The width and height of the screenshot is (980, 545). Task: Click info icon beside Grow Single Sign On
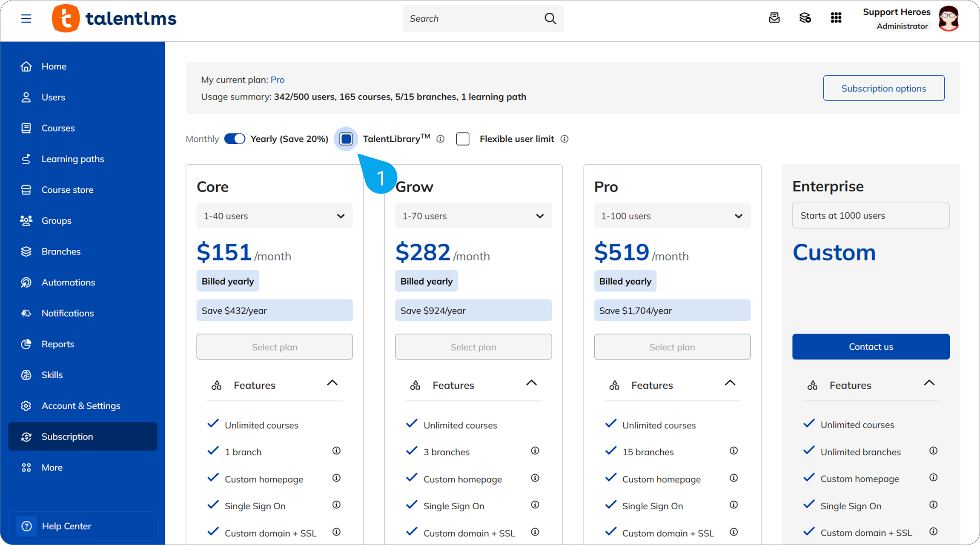(535, 505)
